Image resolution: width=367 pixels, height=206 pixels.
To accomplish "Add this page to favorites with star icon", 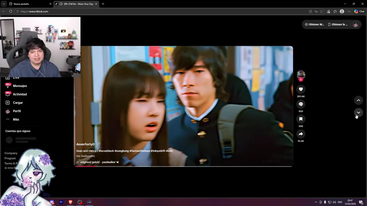I will pyautogui.click(x=321, y=11).
